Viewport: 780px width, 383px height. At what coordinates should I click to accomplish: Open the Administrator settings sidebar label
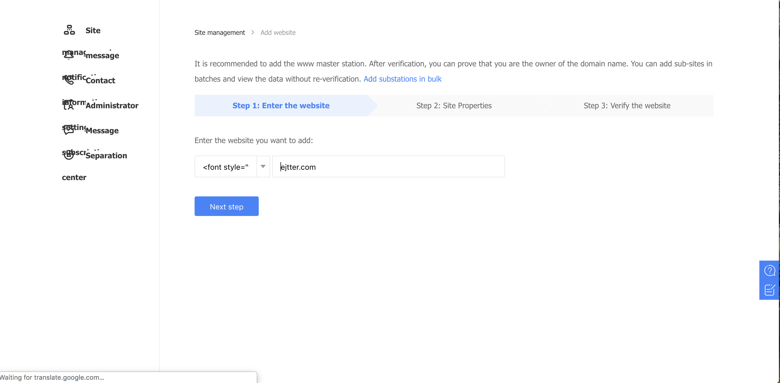tap(112, 106)
